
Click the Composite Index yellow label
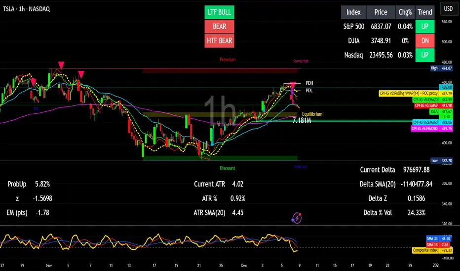pos(432,250)
